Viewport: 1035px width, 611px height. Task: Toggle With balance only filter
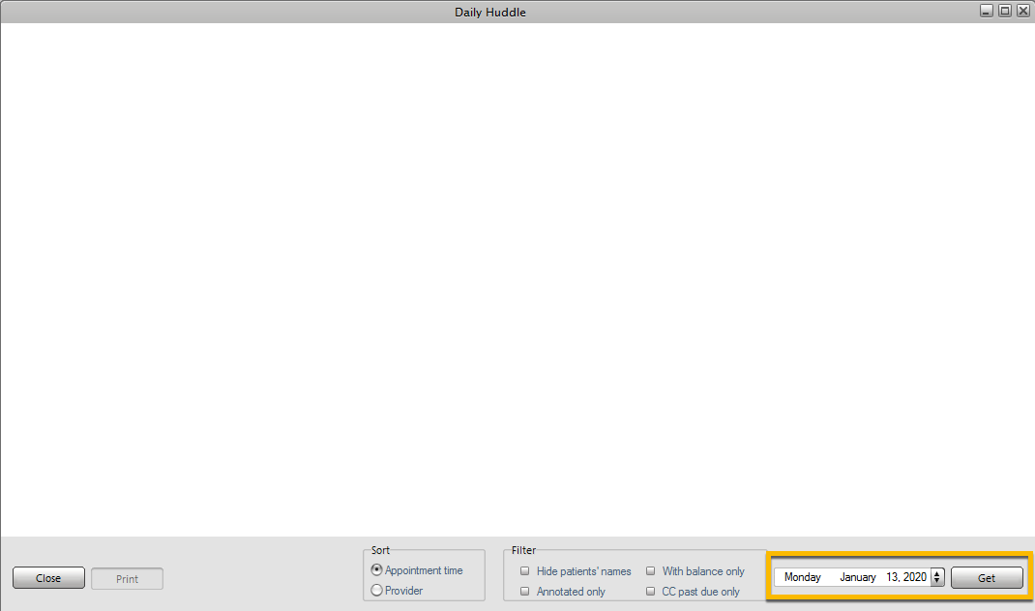[x=651, y=571]
